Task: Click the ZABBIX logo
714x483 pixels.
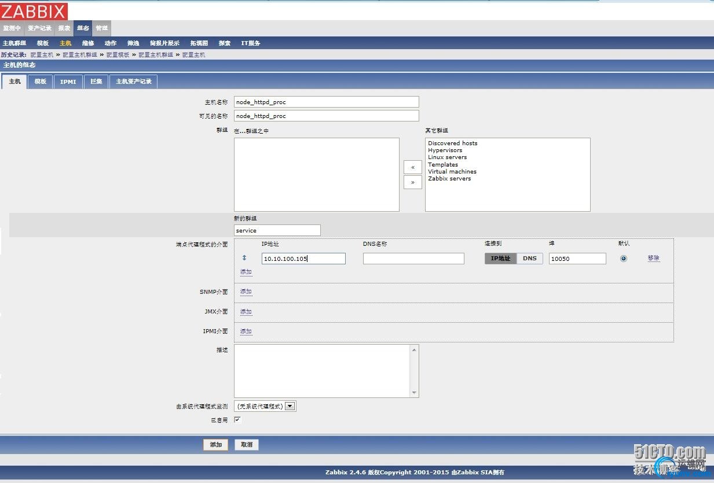Action: click(34, 11)
